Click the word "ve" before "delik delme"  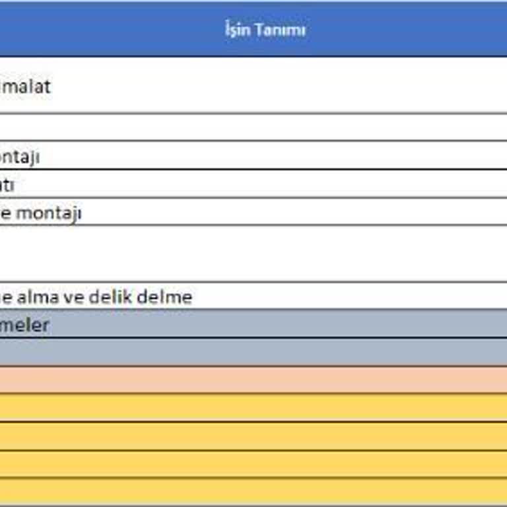click(x=79, y=296)
